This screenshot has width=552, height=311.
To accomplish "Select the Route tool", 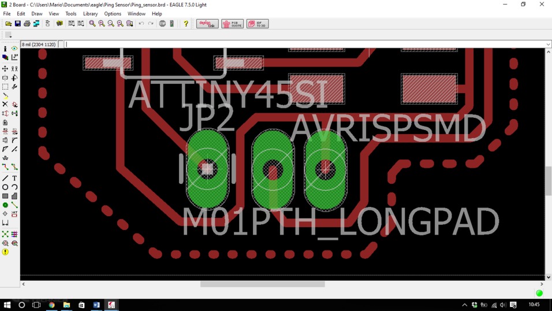I will pyautogui.click(x=5, y=167).
